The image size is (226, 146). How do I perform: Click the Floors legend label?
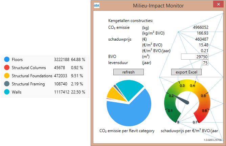point(17,60)
